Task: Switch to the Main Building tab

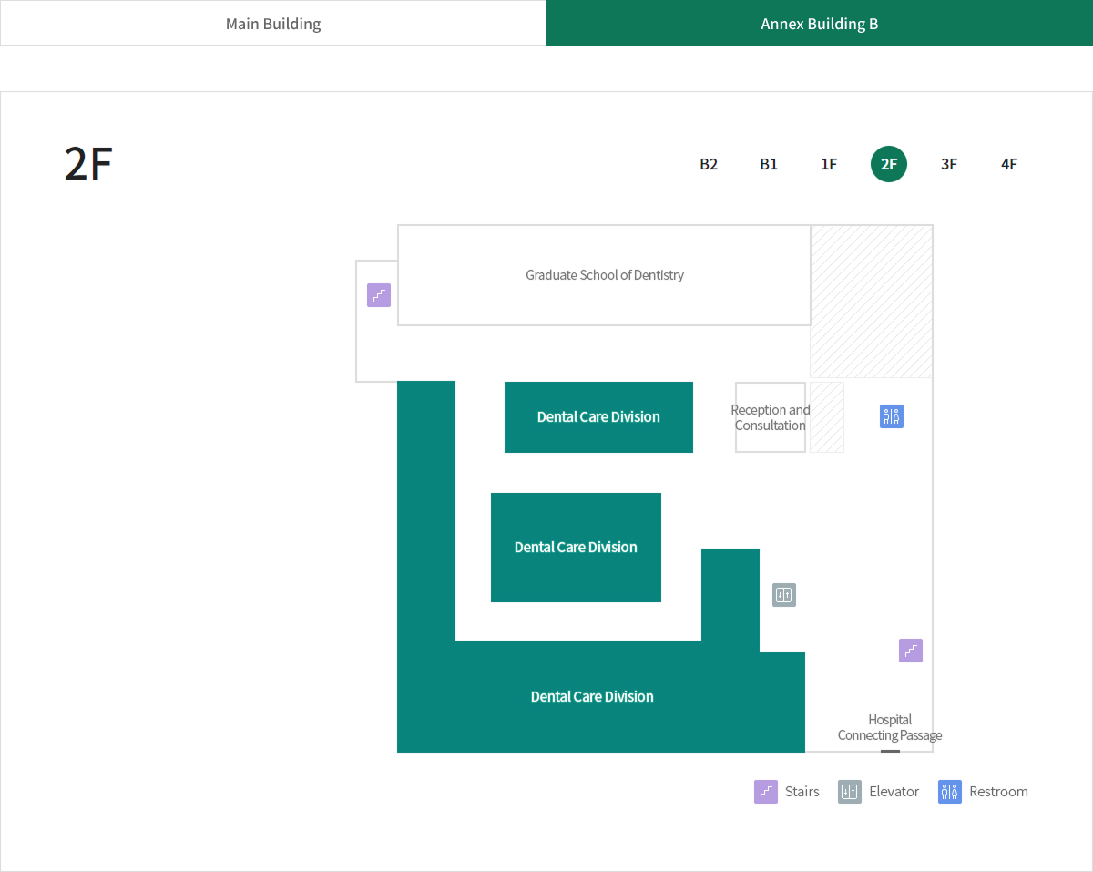Action: pyautogui.click(x=273, y=23)
